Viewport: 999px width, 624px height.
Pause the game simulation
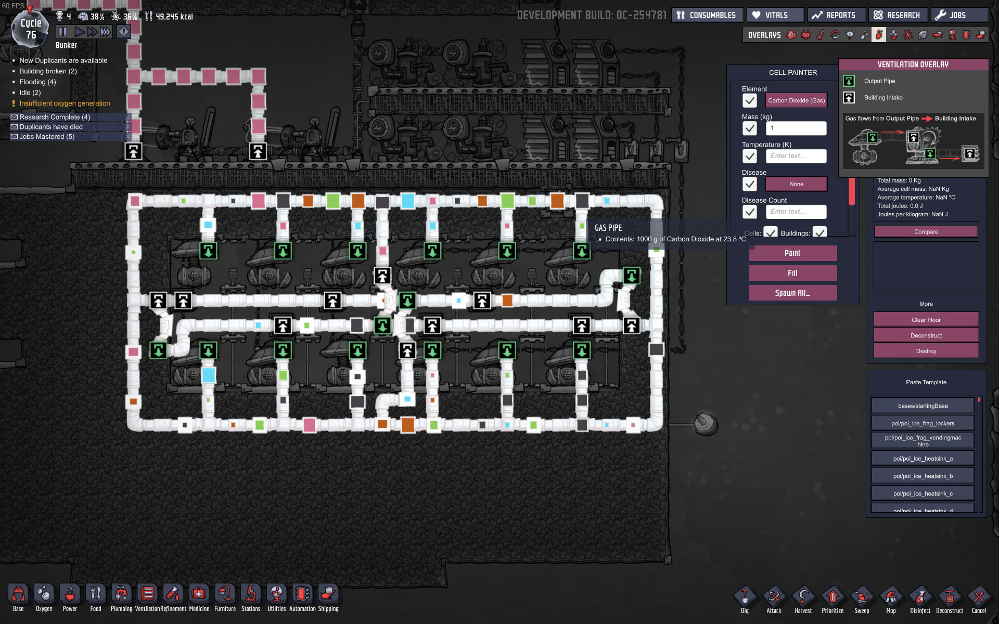pos(63,32)
